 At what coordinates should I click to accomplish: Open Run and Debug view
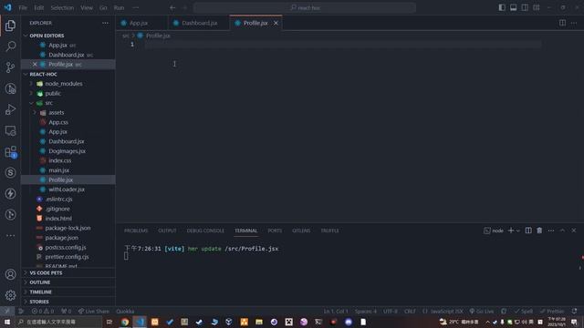pyautogui.click(x=10, y=109)
